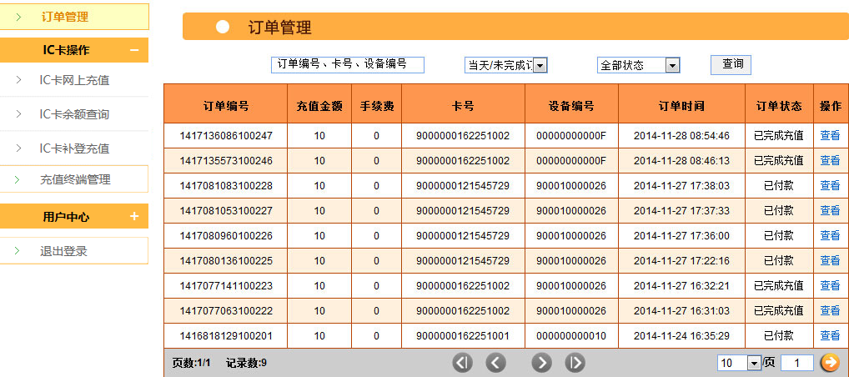Click the previous page arrow icon
The height and width of the screenshot is (377, 849).
pyautogui.click(x=496, y=363)
